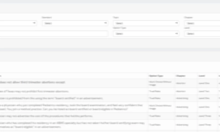This screenshot has height=132, width=220.
Task: Click Abortion chapter cell in first row
Action: 181,83
